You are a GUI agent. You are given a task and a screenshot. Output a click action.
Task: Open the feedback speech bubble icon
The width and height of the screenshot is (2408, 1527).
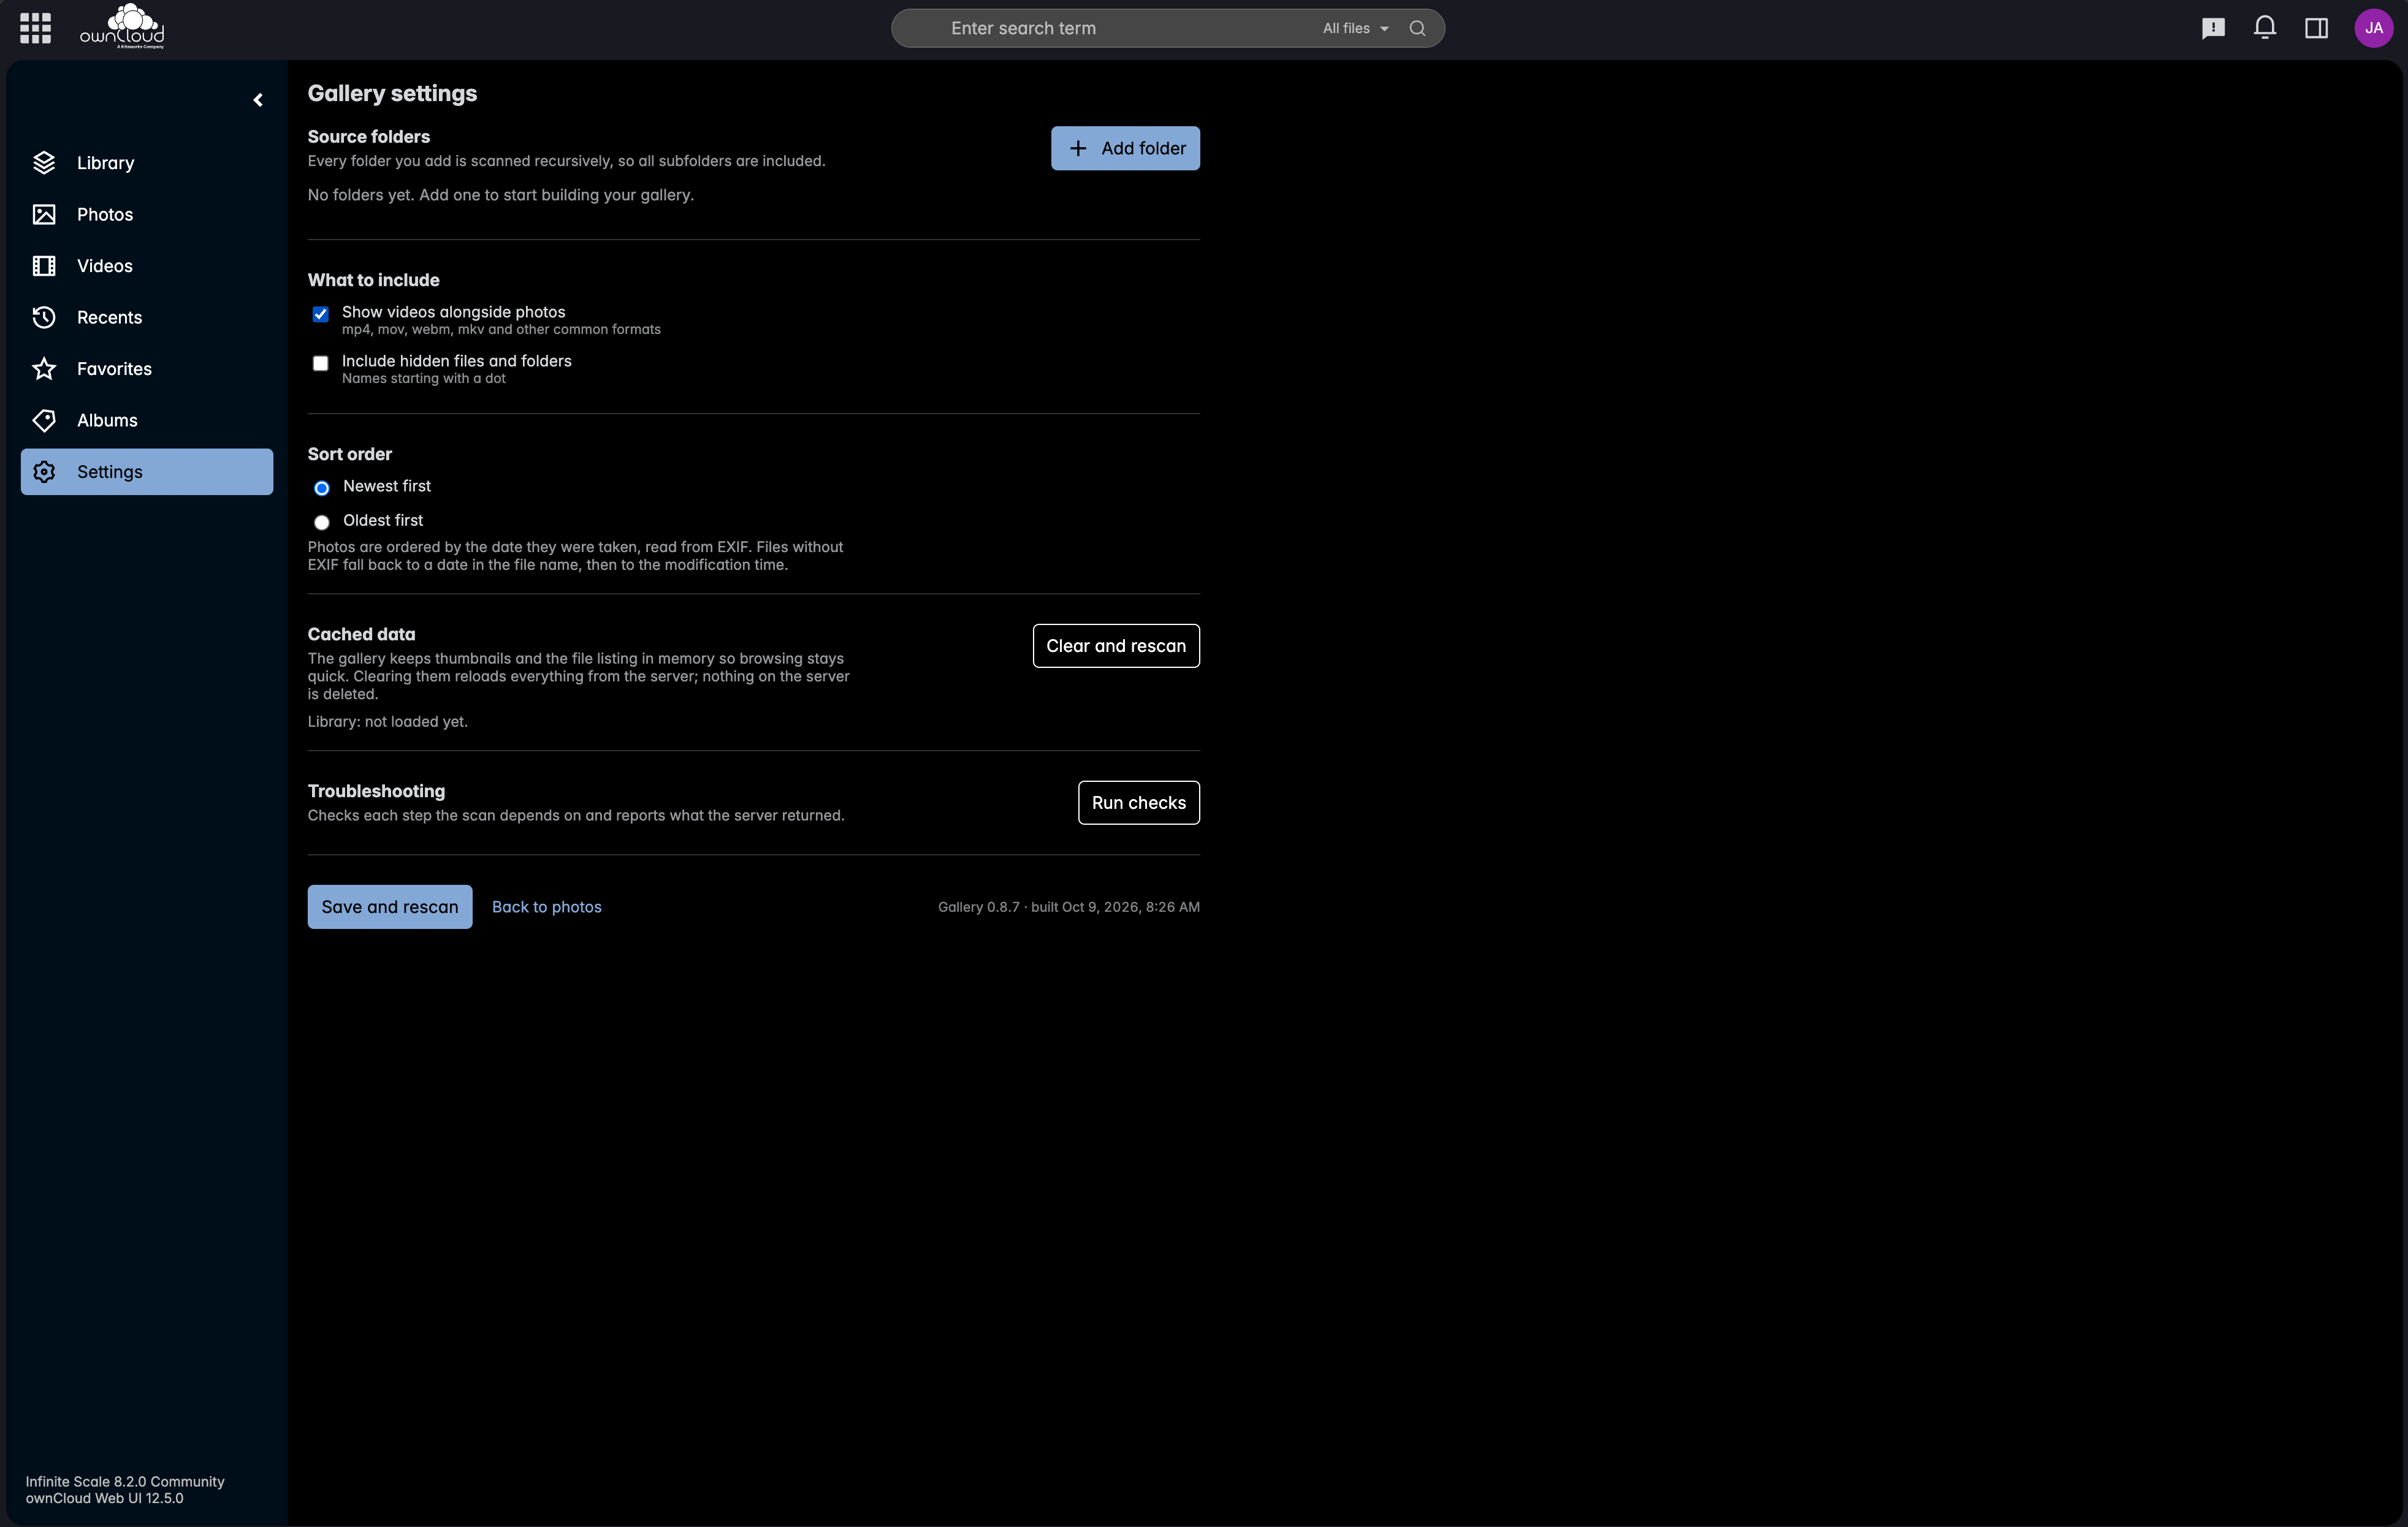2213,28
